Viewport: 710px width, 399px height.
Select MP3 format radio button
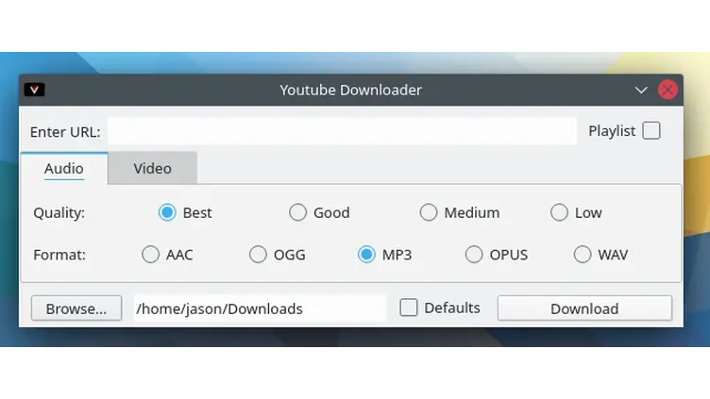point(366,255)
